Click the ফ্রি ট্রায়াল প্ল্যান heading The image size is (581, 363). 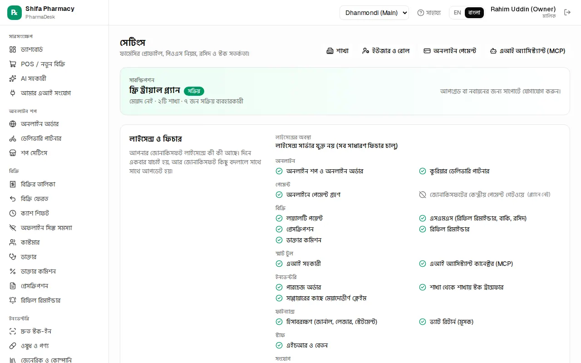155,90
